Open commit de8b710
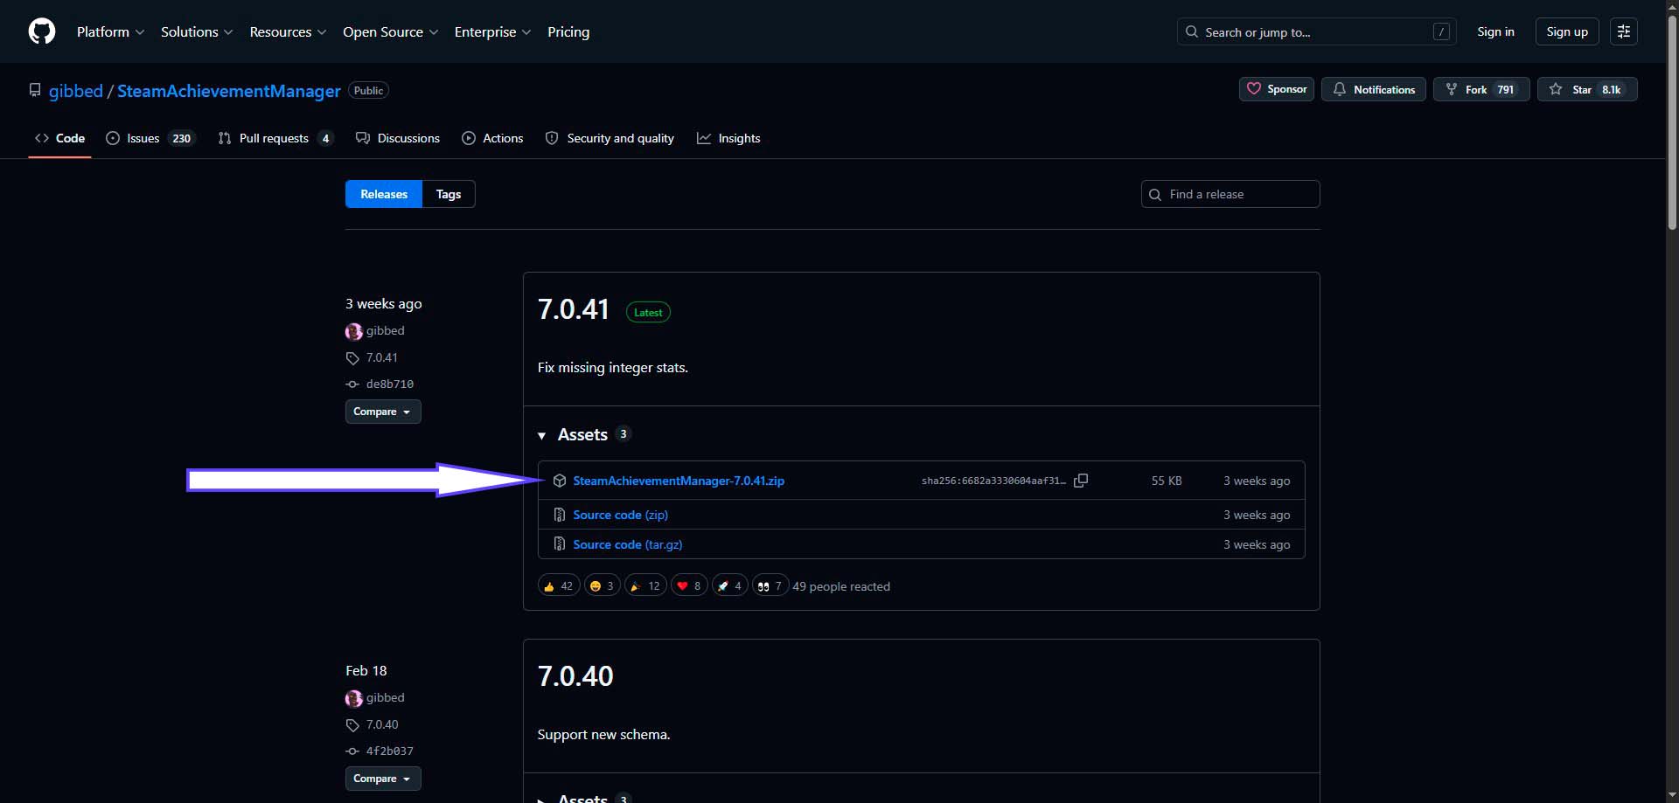The height and width of the screenshot is (803, 1679). pos(389,384)
